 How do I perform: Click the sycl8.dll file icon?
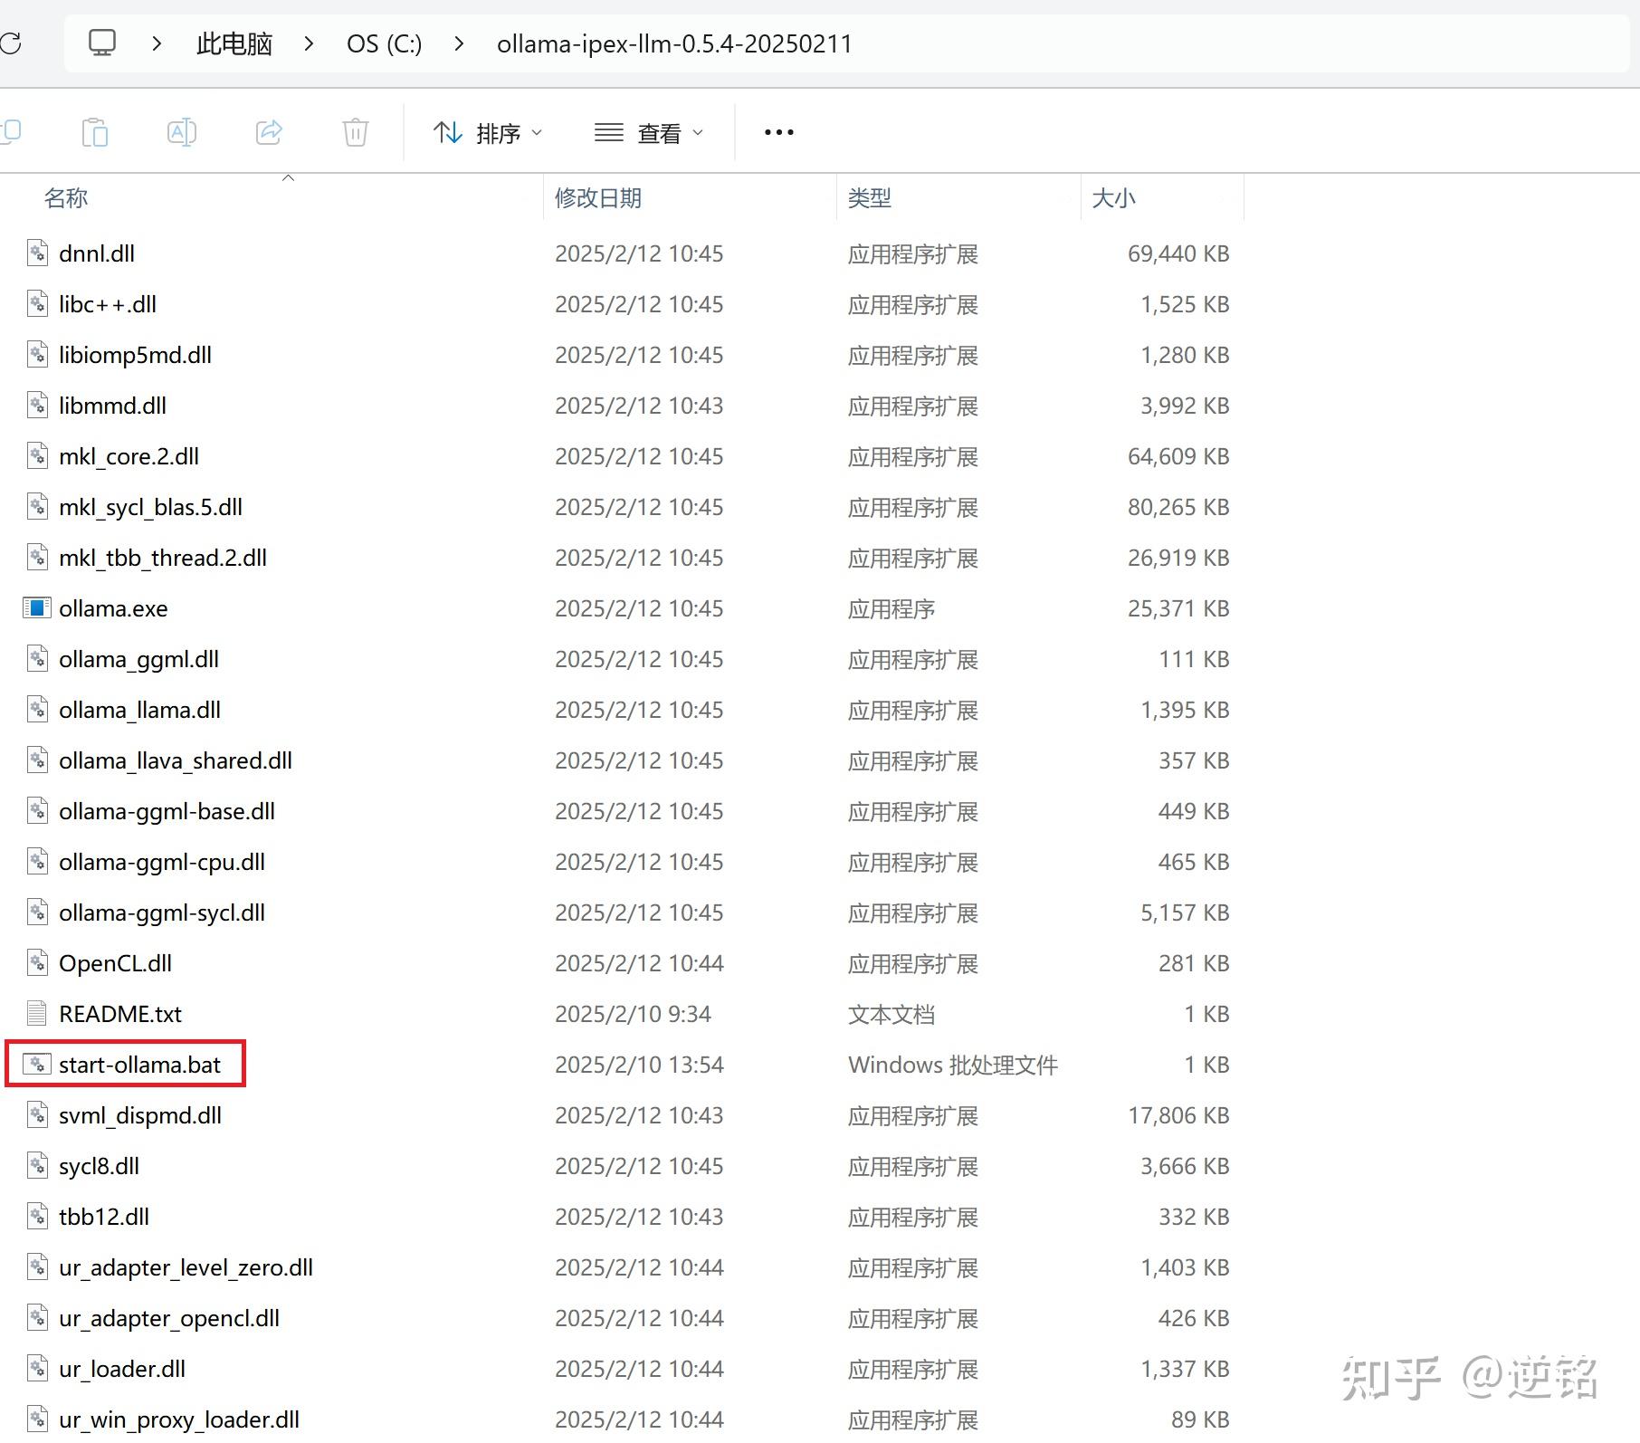coord(37,1165)
